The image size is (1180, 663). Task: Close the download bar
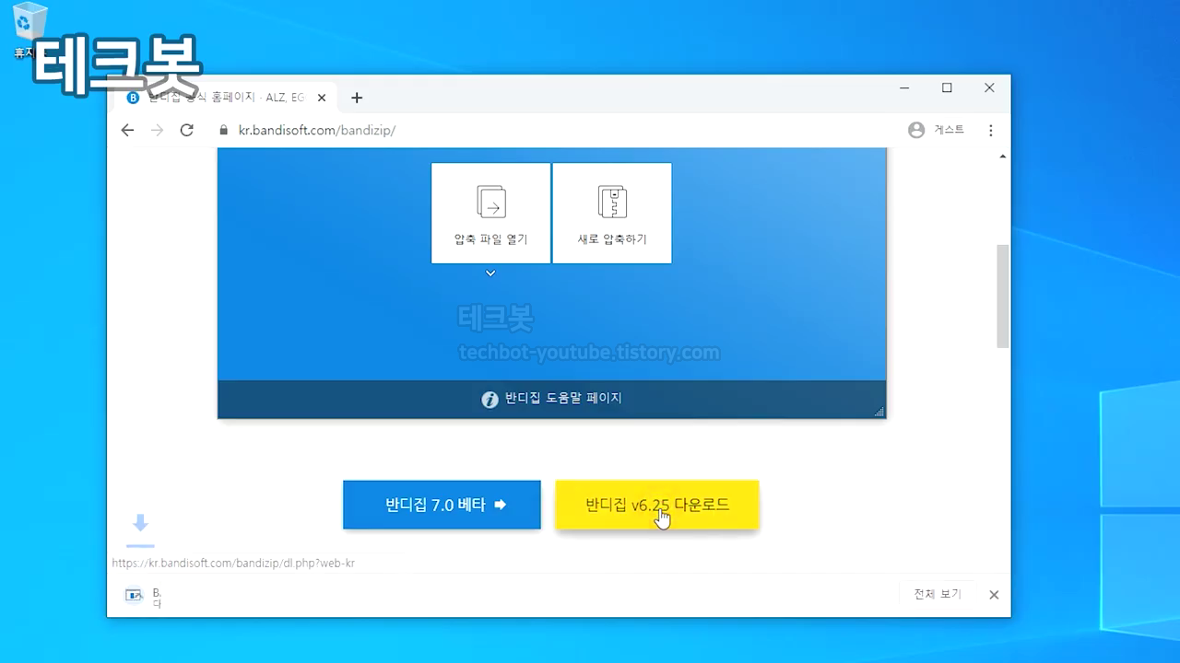click(994, 595)
